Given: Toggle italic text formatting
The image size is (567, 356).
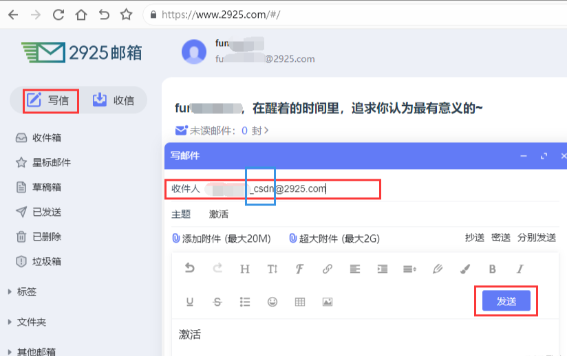Looking at the screenshot, I should (520, 269).
